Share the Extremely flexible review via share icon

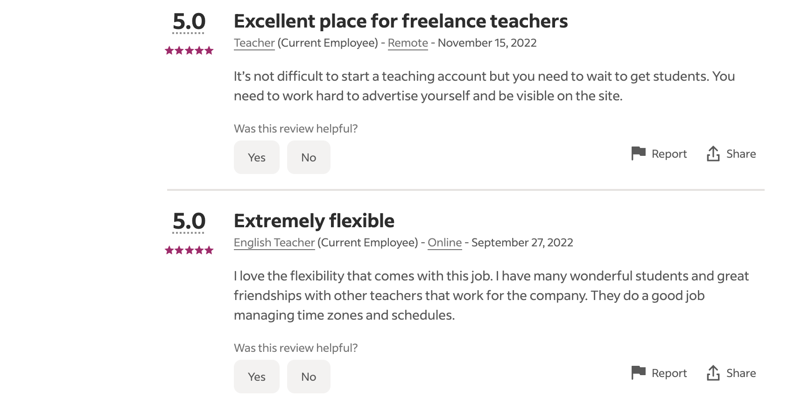tap(713, 373)
